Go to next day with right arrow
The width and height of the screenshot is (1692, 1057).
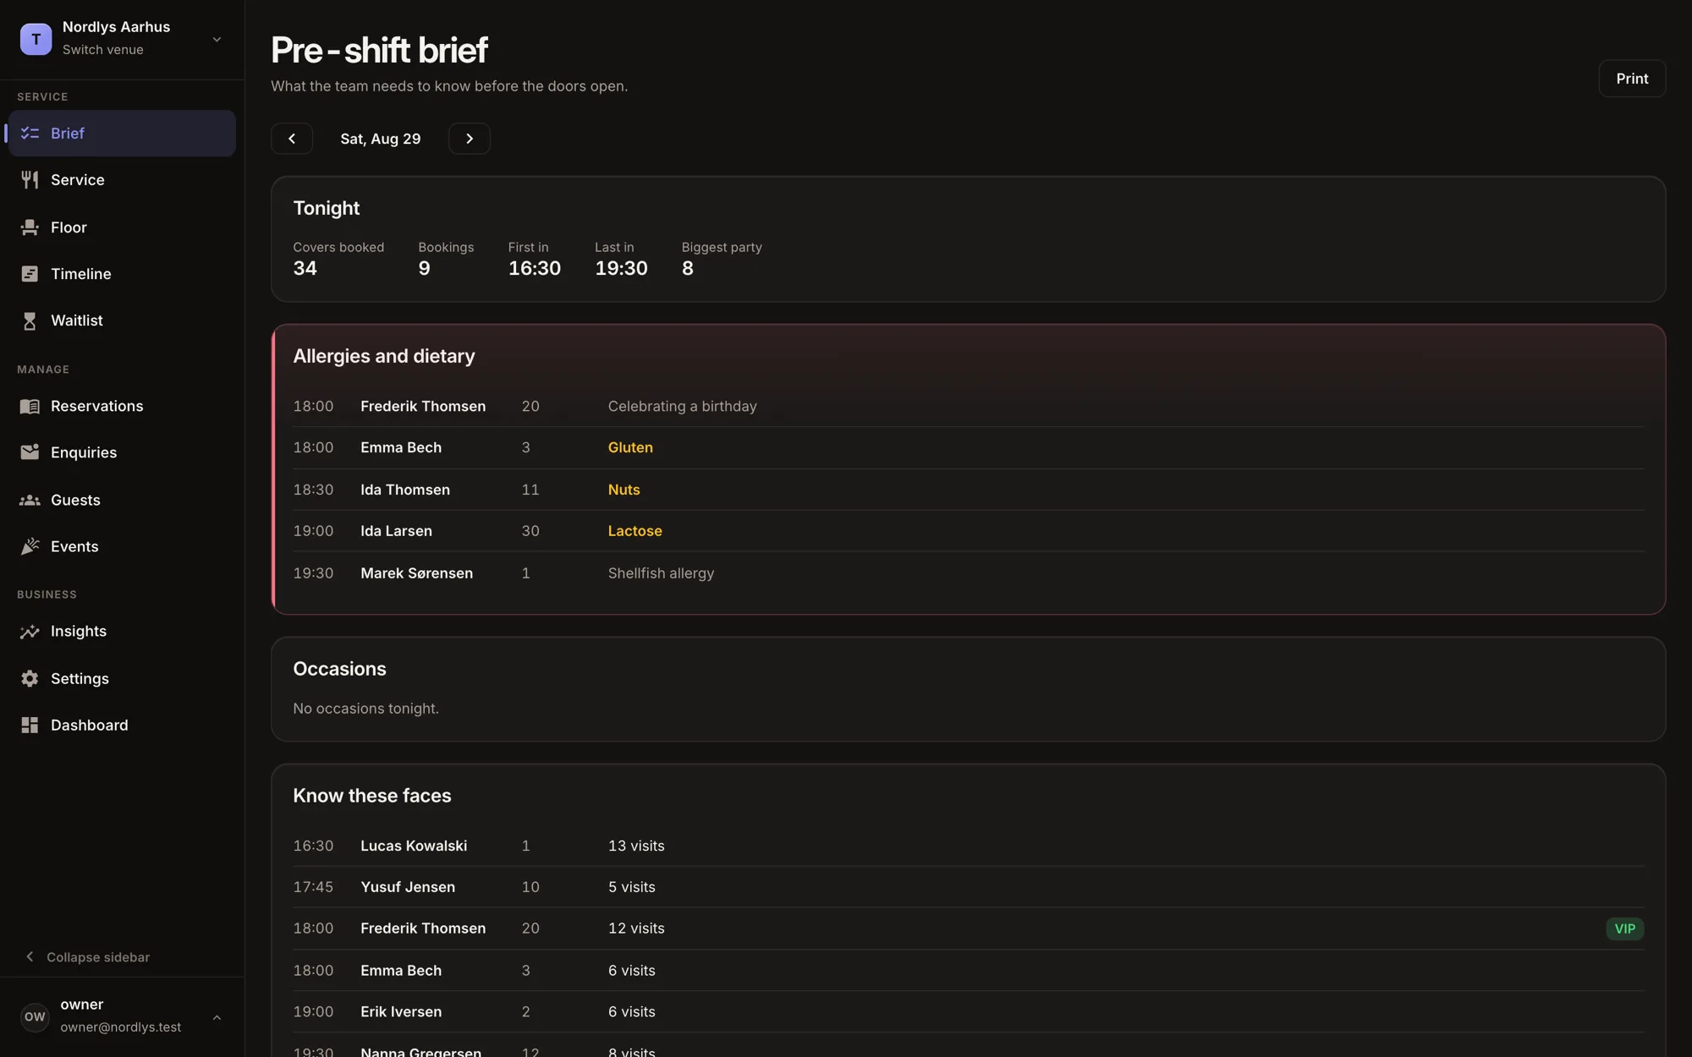470,139
